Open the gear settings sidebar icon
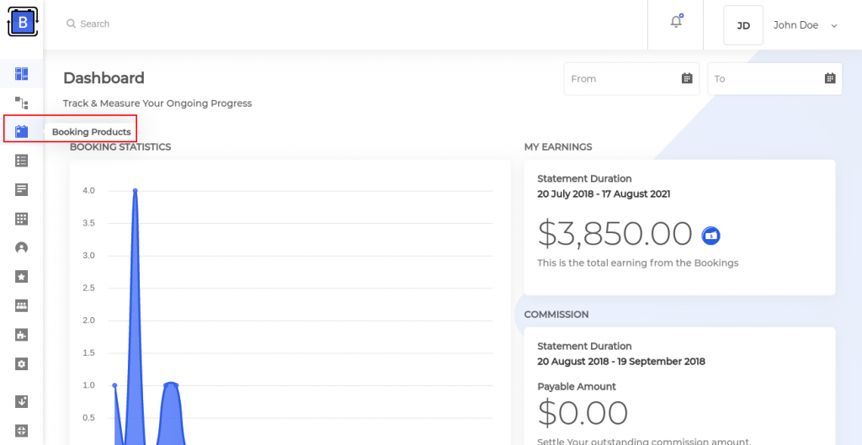Screen dimensions: 862x445 (21, 364)
